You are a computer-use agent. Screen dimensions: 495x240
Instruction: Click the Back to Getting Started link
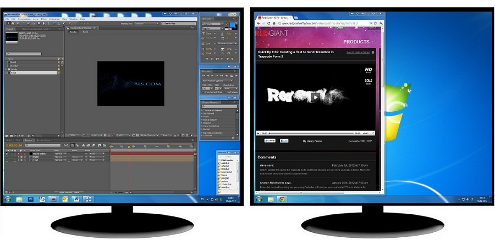click(358, 52)
